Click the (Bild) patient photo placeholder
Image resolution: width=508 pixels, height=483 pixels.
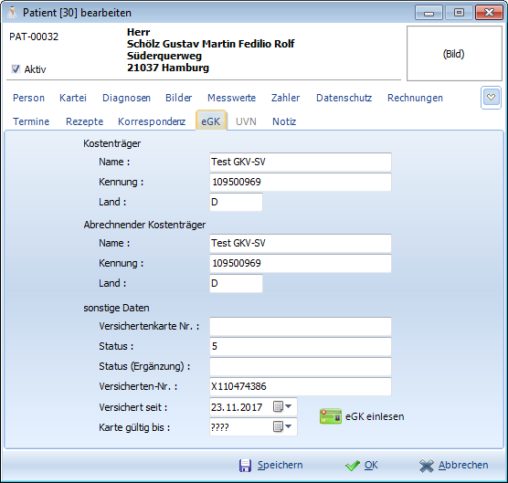[454, 54]
